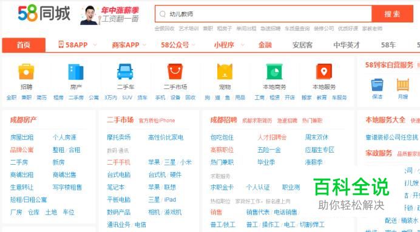Open the 年中涨薪季 banner ad

click(110, 15)
